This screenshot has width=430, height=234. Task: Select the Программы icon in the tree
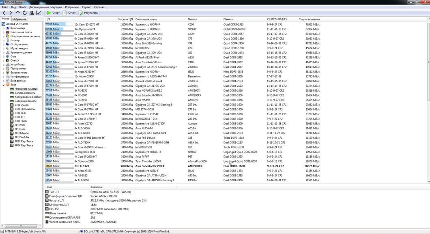pos(8,69)
